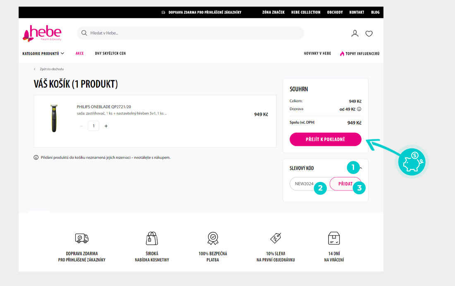455x286 pixels.
Task: Click the Hebe butterfly logo
Action: tap(42, 33)
